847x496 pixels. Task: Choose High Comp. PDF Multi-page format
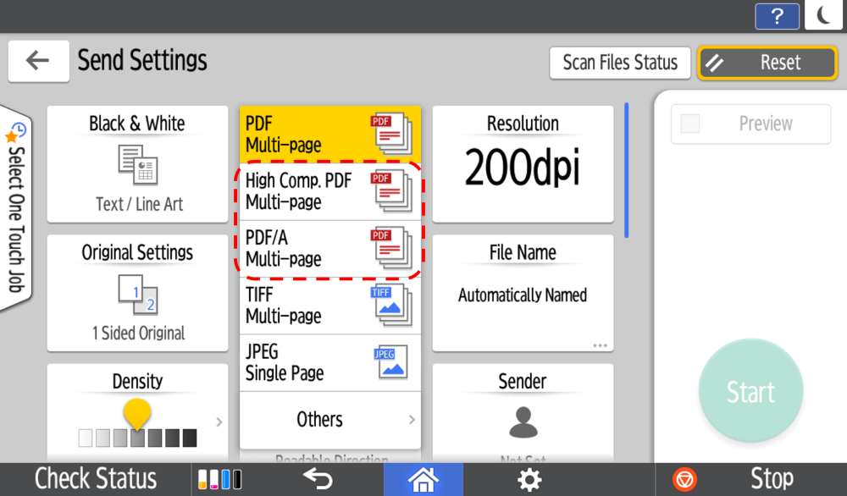[x=329, y=191]
